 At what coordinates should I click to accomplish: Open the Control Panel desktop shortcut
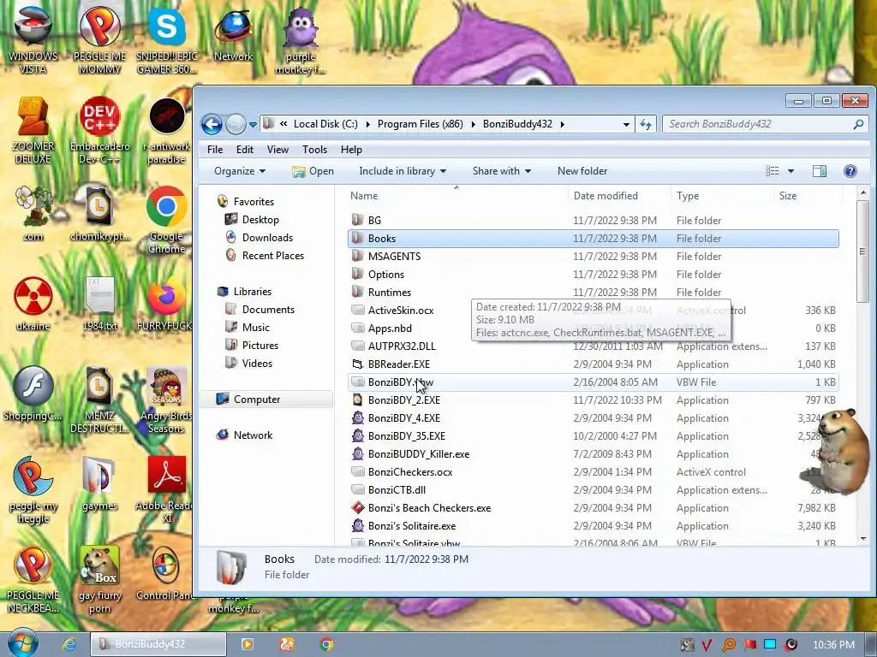pyautogui.click(x=167, y=574)
